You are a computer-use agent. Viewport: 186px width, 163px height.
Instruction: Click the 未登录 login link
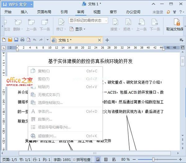tap(157, 12)
